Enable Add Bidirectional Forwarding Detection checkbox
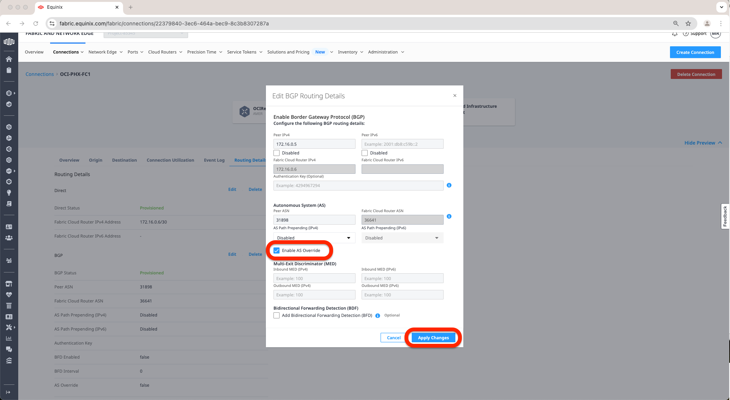 (x=277, y=315)
